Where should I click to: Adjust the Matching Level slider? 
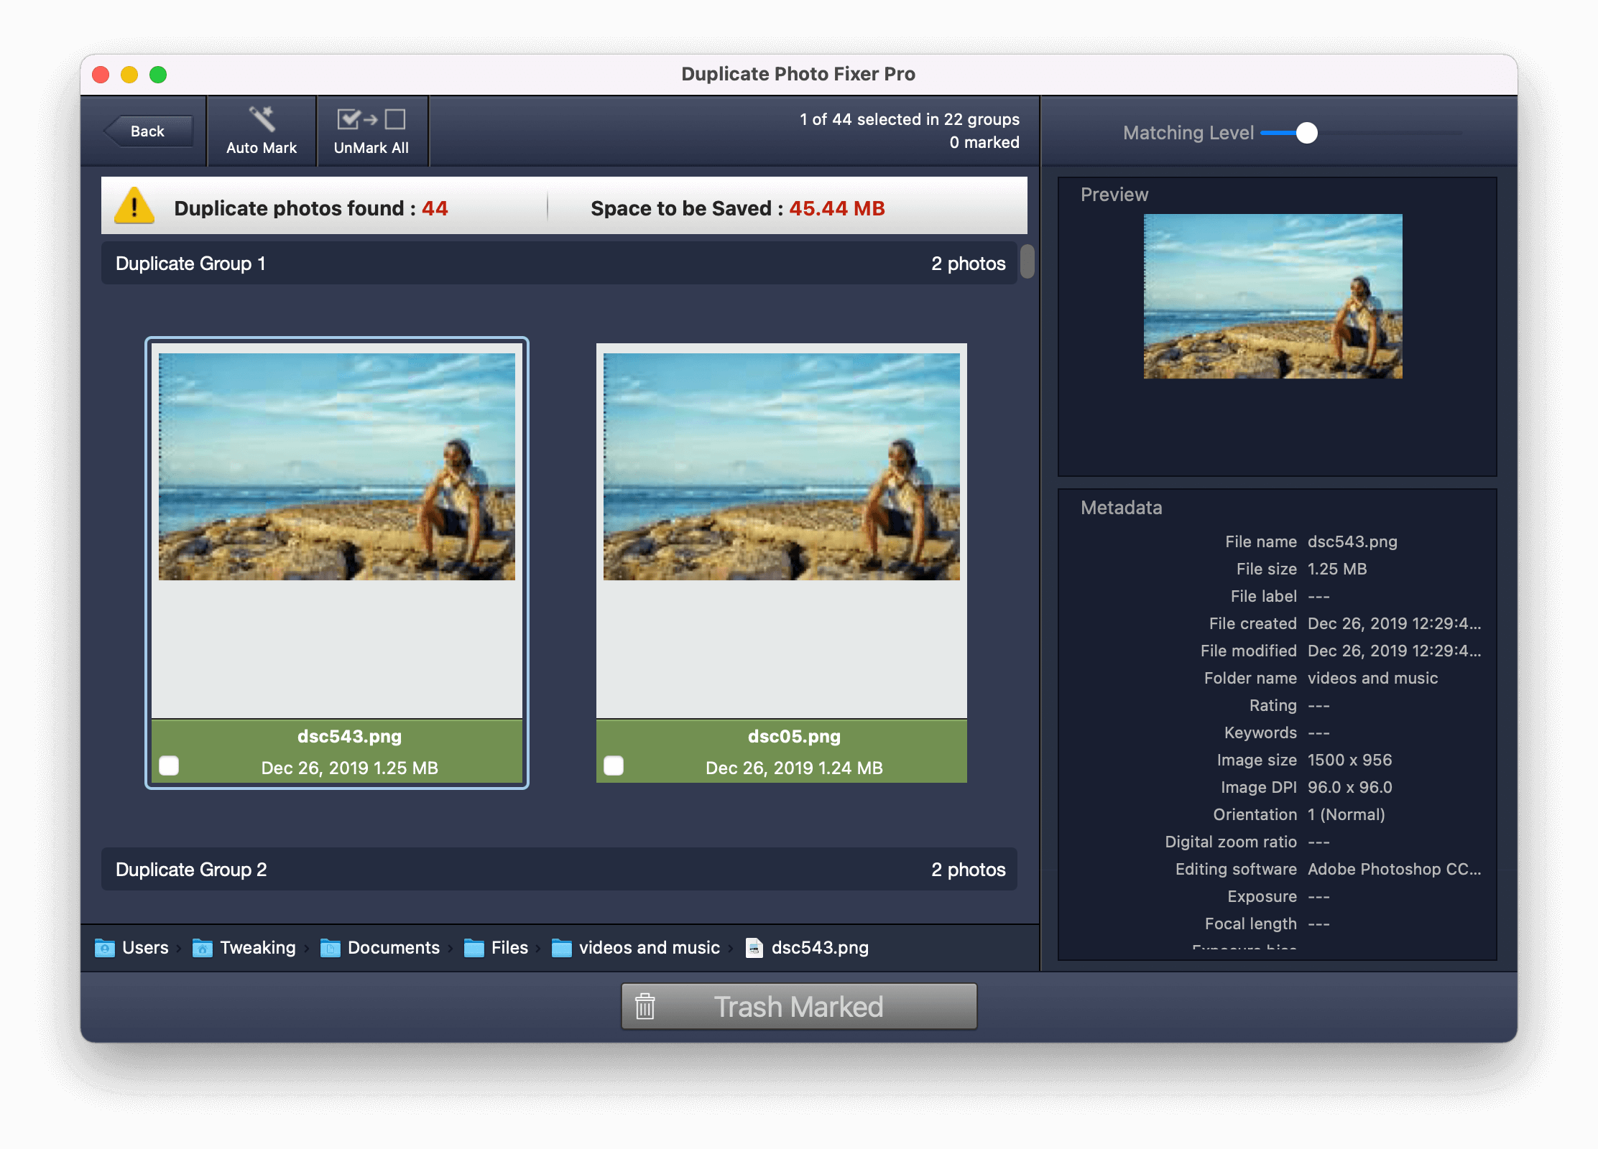[x=1306, y=132]
